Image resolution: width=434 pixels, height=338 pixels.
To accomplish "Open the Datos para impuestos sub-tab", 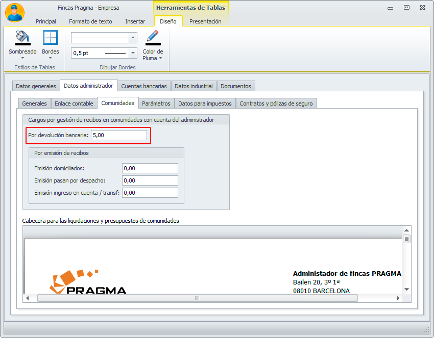I will coord(205,103).
